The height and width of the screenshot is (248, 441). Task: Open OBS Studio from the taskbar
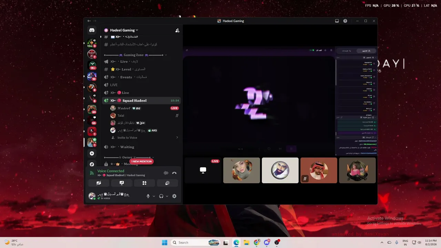(277, 242)
